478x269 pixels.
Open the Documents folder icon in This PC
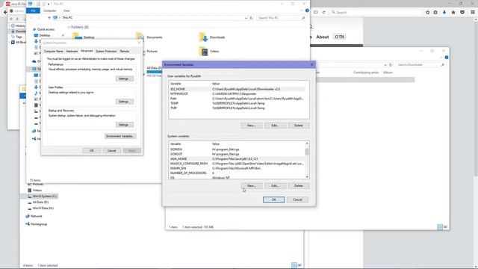click(140, 37)
